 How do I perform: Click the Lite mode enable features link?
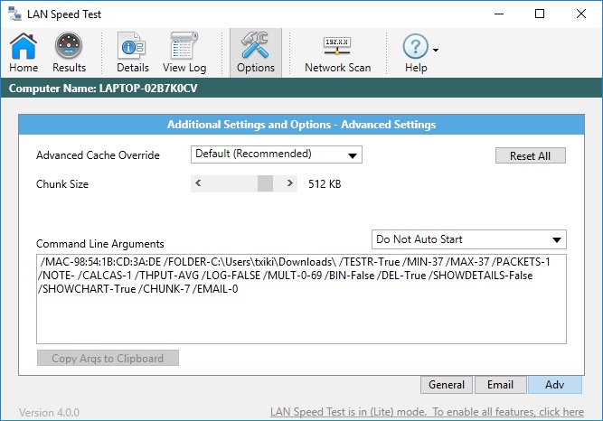tap(427, 412)
